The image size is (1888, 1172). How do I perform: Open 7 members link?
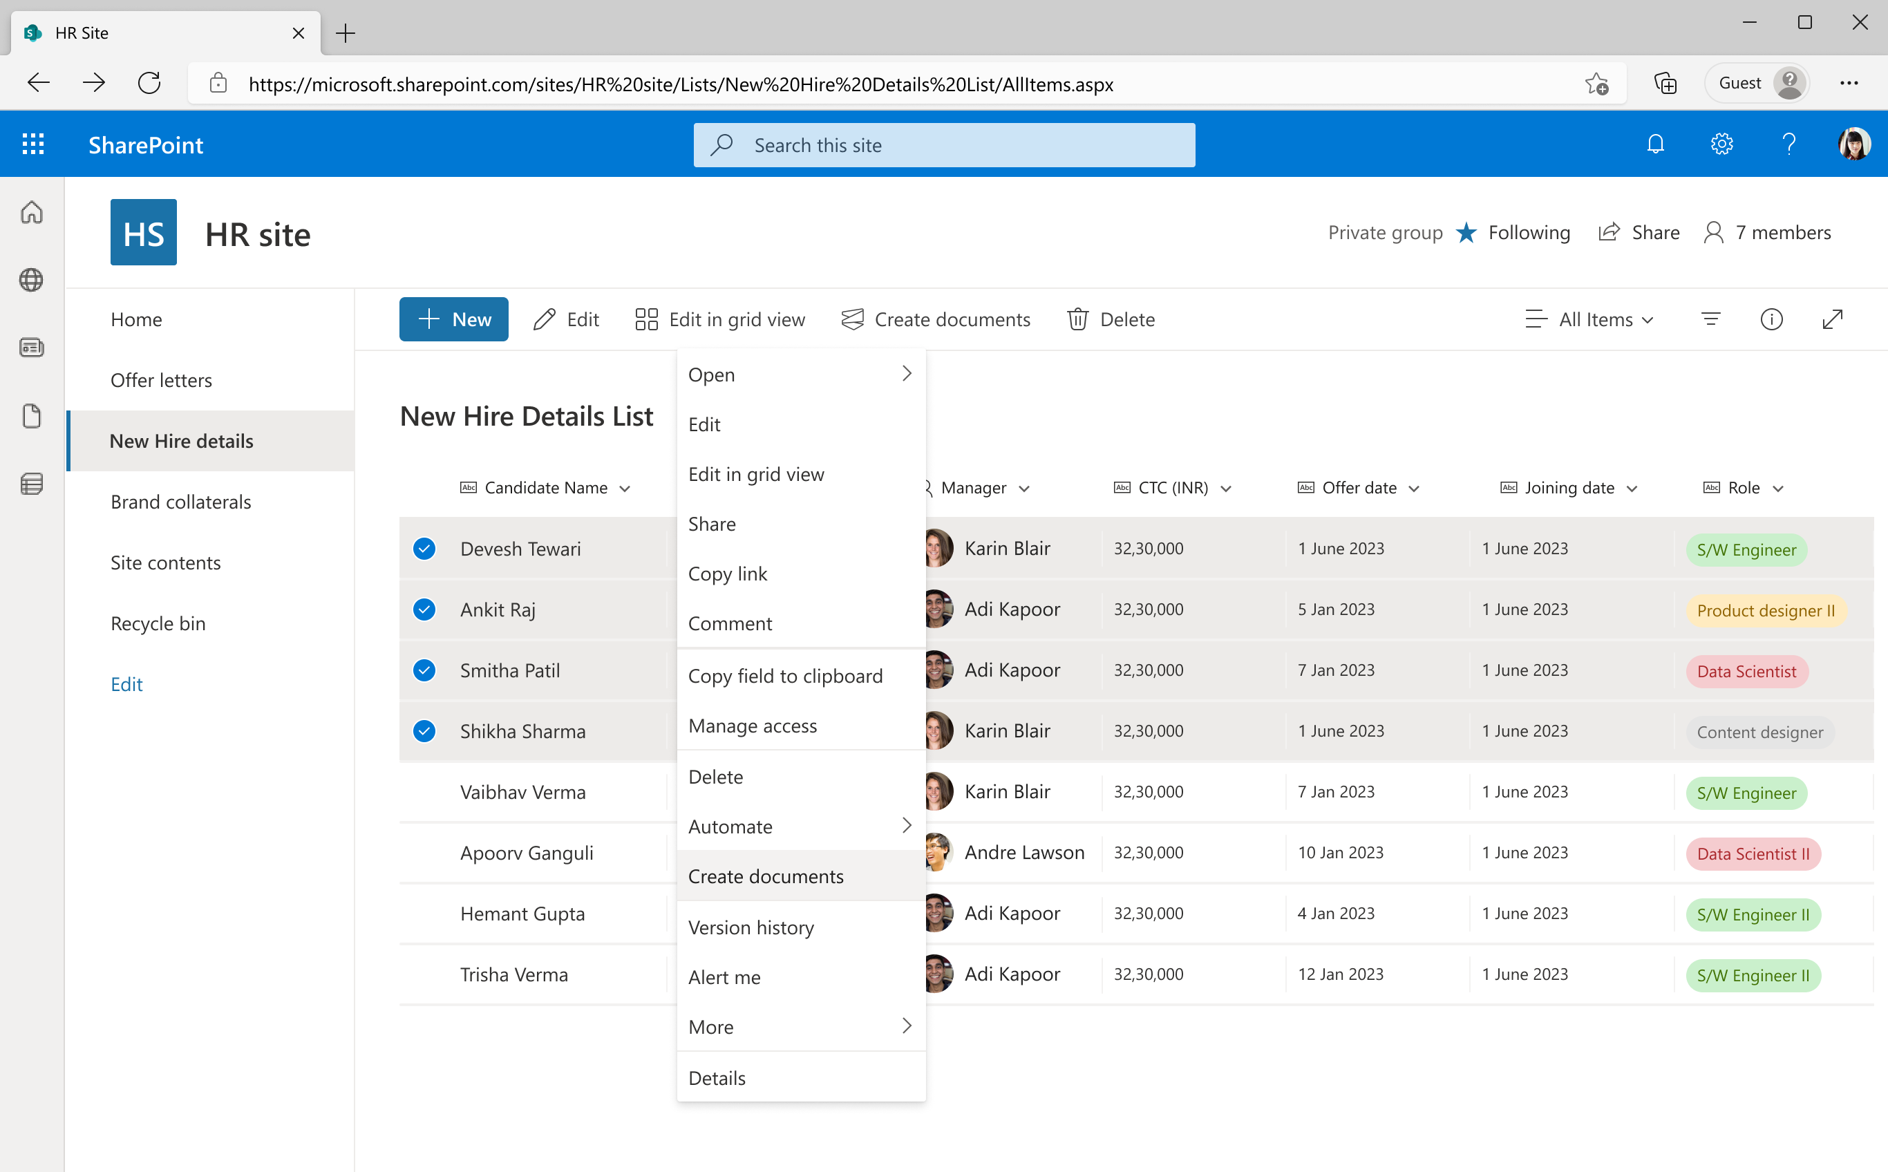point(1767,233)
